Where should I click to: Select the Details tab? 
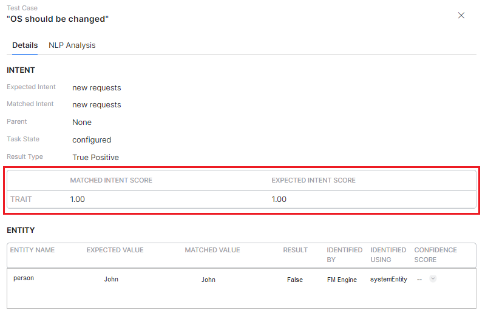pos(25,45)
